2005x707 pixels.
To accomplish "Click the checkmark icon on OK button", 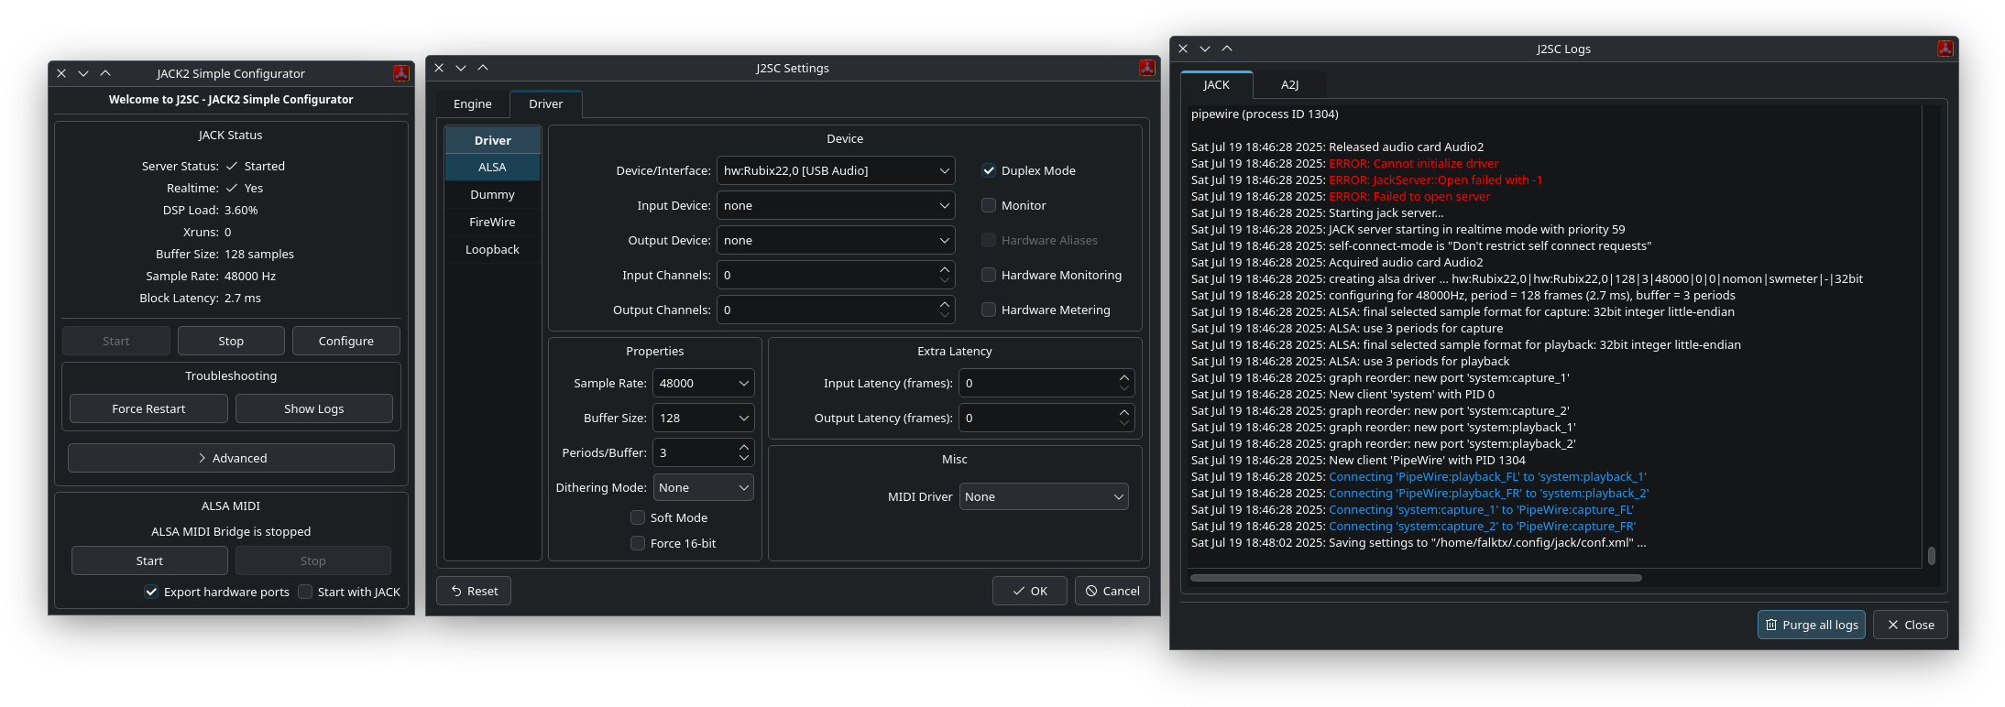I will (1018, 591).
